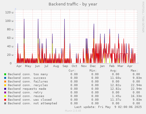Select the 'Backend conn. not attempted' legend label

pos(32,103)
